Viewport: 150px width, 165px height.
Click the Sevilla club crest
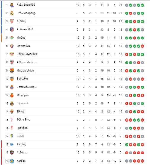[x=12, y=21]
